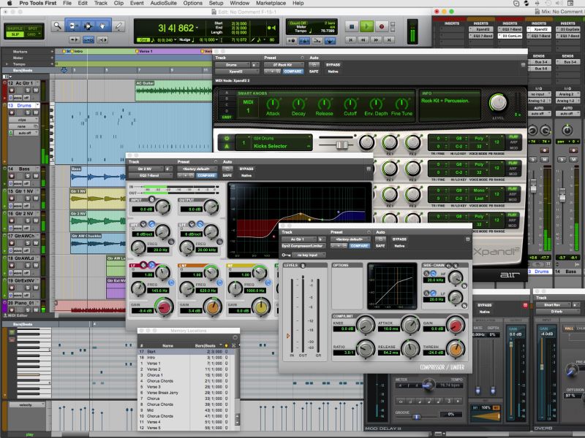
Task: Click COMPARE in the EQ3 7-Band plugin
Action: tap(206, 175)
